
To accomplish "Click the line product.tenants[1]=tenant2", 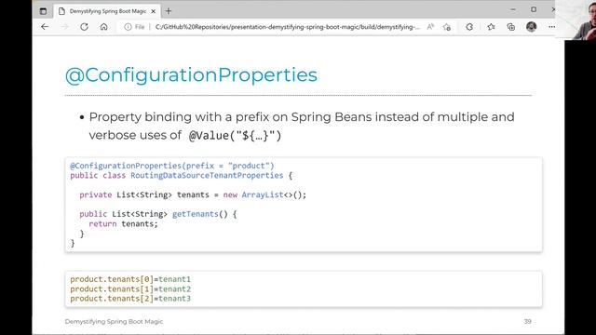I will [130, 289].
